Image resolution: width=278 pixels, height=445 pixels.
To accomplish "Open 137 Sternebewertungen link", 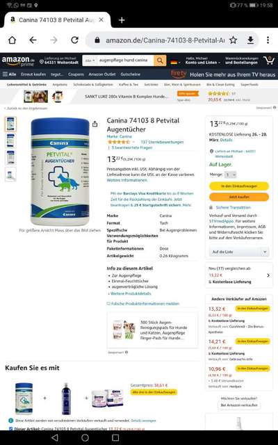I will [x=162, y=142].
